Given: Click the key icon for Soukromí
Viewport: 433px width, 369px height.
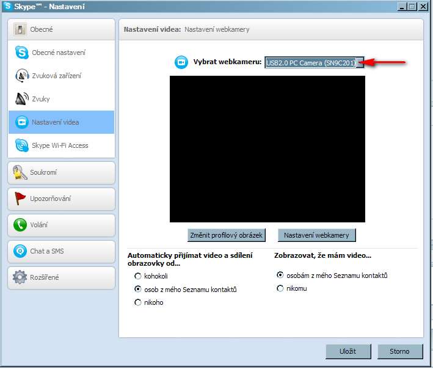Looking at the screenshot, I should point(20,173).
